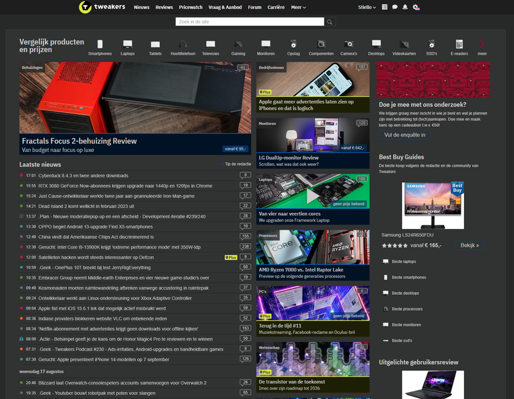514x399 pixels.
Task: Open comments bubble for Intel Core i9-13900K rumor
Action: (x=245, y=246)
